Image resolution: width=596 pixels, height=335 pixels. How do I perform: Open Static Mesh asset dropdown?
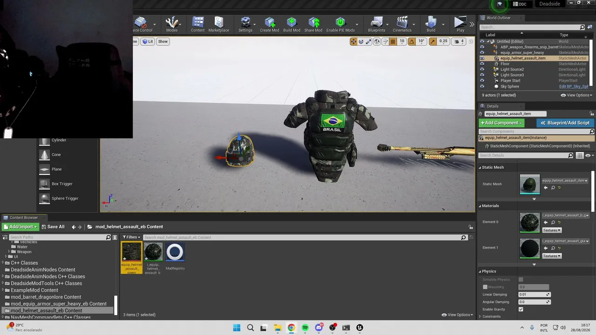point(565,181)
